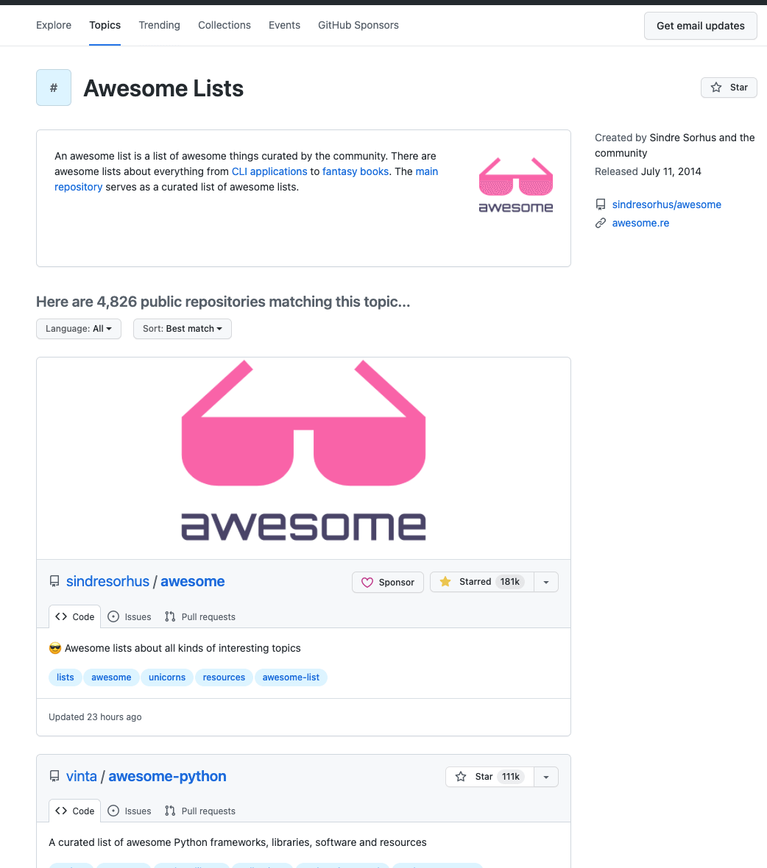
Task: Open Pull requests for sindresorhus/awesome
Action: pyautogui.click(x=200, y=616)
